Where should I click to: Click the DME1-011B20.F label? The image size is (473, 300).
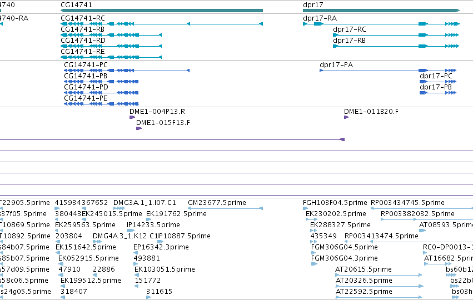coord(371,112)
